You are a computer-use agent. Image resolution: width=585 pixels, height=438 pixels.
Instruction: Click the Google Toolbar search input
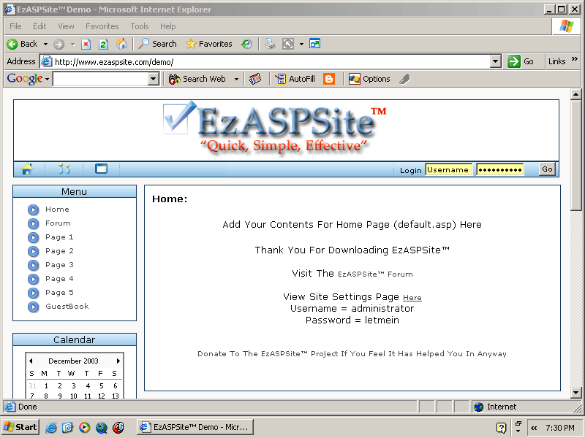[x=101, y=79]
